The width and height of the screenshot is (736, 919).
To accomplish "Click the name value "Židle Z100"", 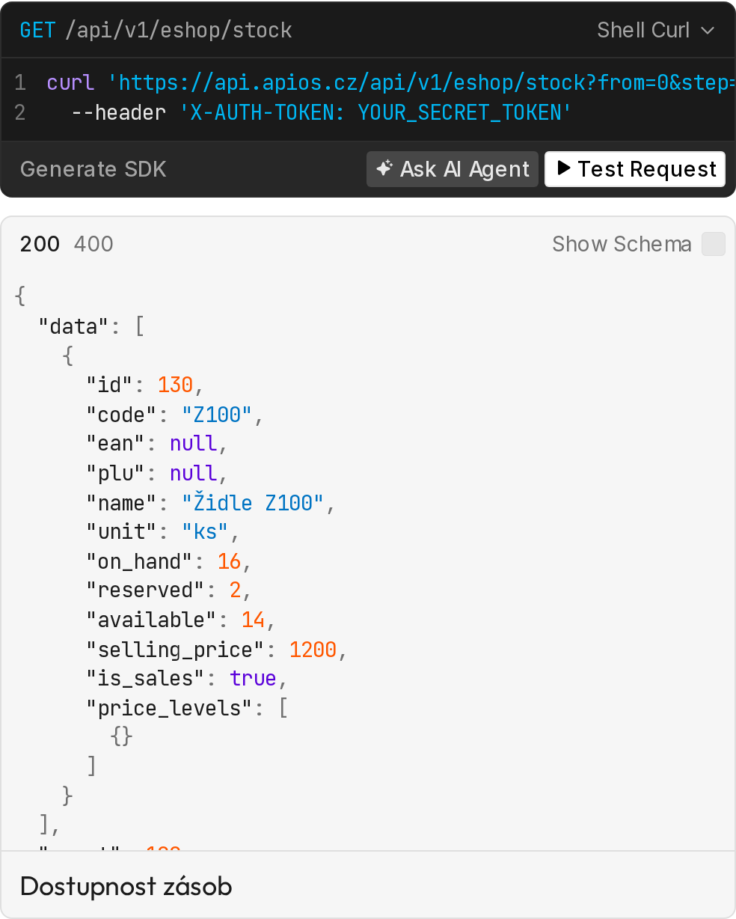I will point(252,503).
